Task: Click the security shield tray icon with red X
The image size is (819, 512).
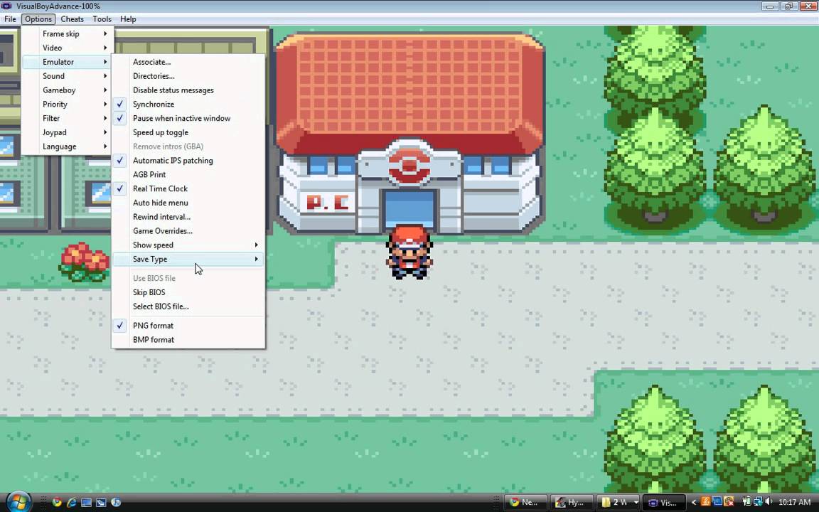Action: [x=729, y=502]
